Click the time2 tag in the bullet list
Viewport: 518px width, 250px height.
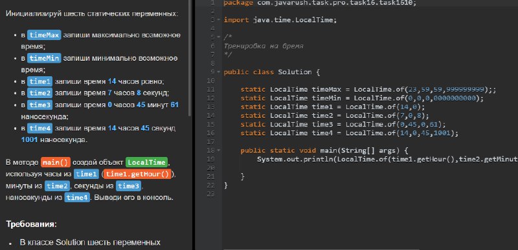click(39, 93)
